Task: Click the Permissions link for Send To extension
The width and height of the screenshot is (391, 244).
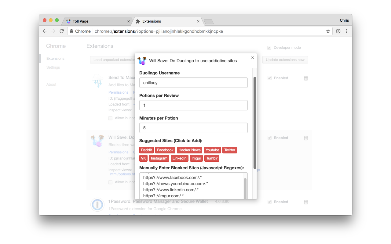Action: (x=118, y=92)
